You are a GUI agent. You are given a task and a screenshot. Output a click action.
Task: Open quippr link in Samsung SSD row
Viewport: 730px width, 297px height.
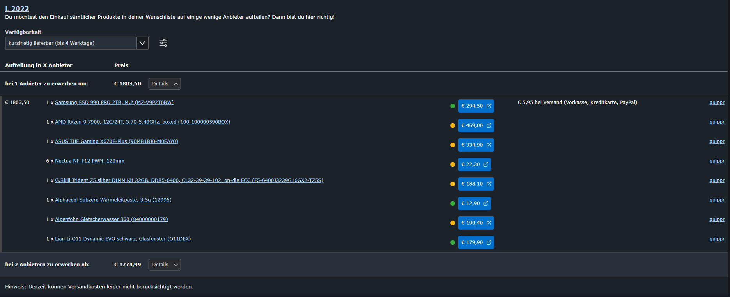tap(717, 103)
